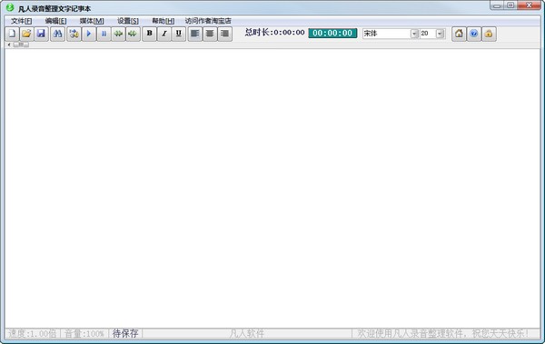Click the 待保存 status indicator
Image resolution: width=545 pixels, height=344 pixels.
click(125, 334)
